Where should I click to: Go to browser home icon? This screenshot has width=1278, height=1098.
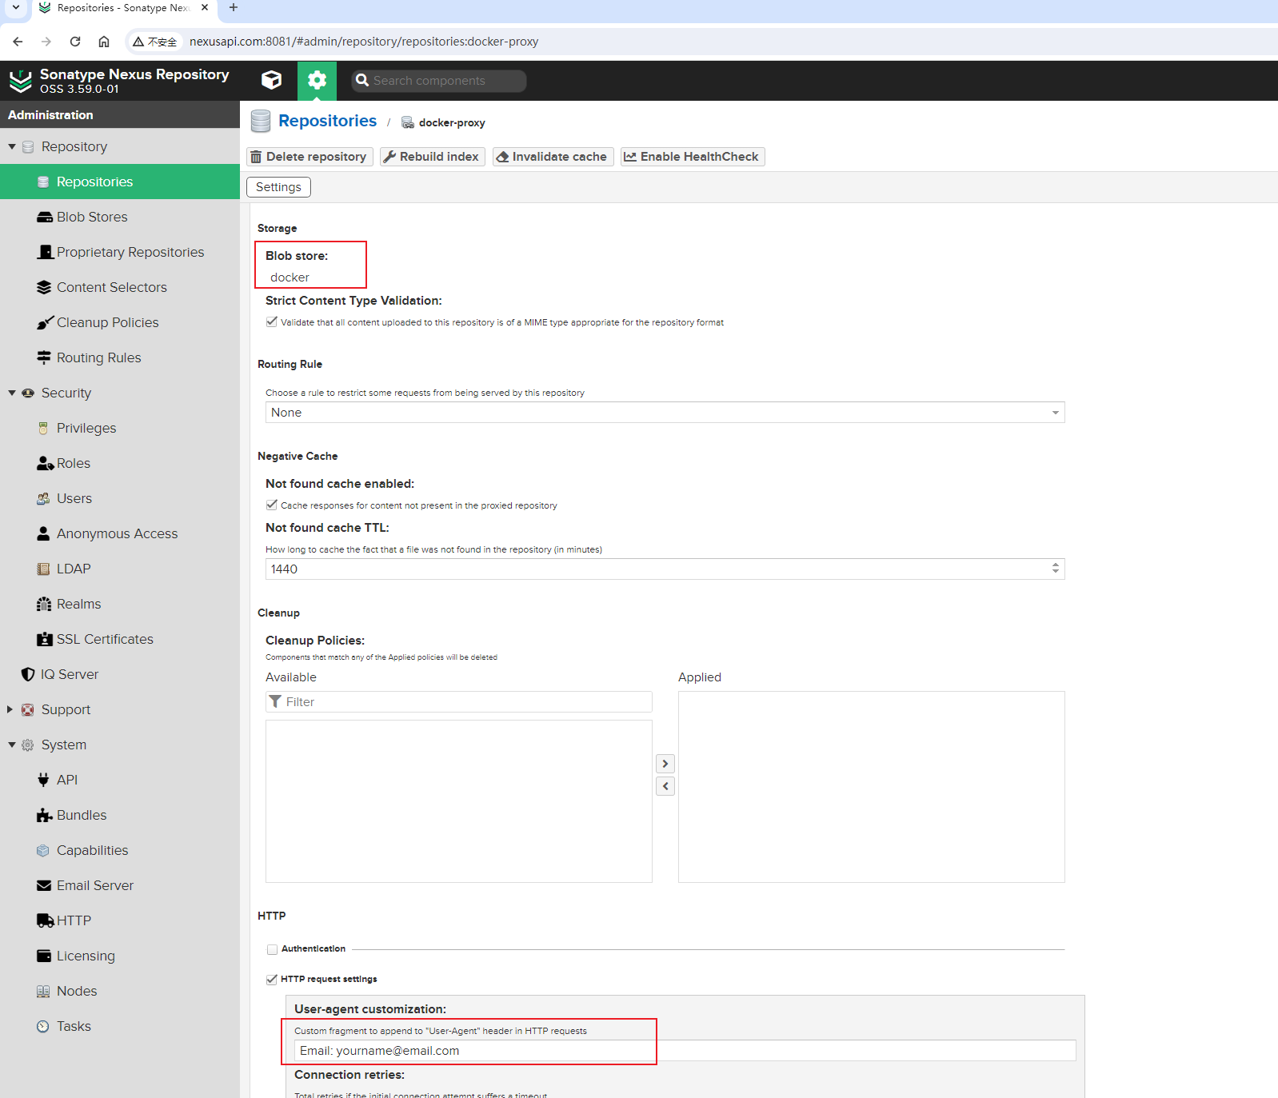(104, 42)
